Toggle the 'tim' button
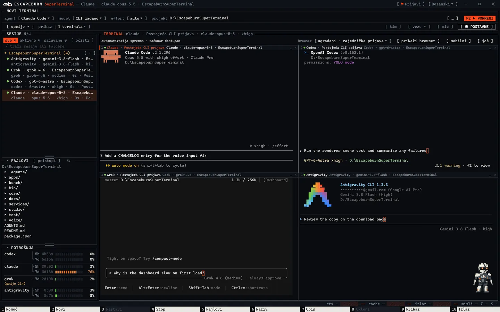The width and height of the screenshot is (500, 312). (x=393, y=27)
